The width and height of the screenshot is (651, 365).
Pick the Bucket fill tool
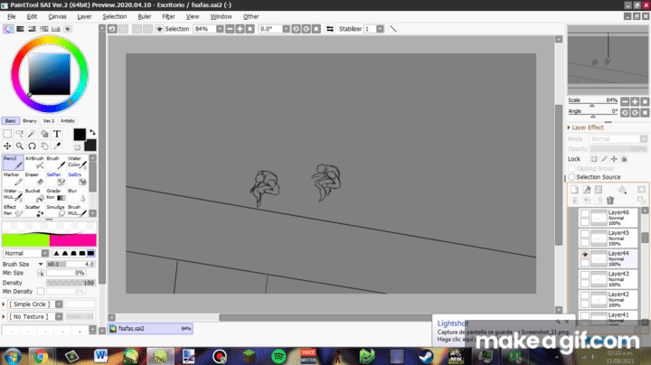[33, 194]
